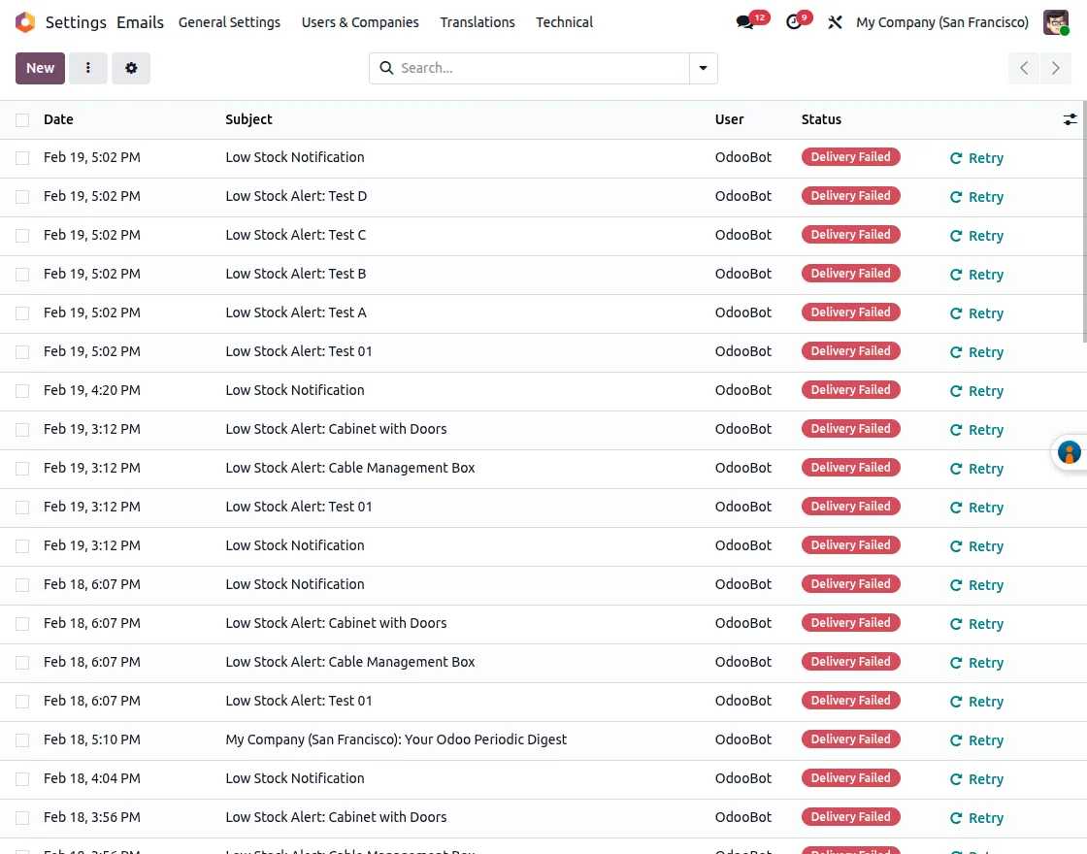Click the developer tools wrench icon
This screenshot has width=1087, height=854.
pos(835,22)
